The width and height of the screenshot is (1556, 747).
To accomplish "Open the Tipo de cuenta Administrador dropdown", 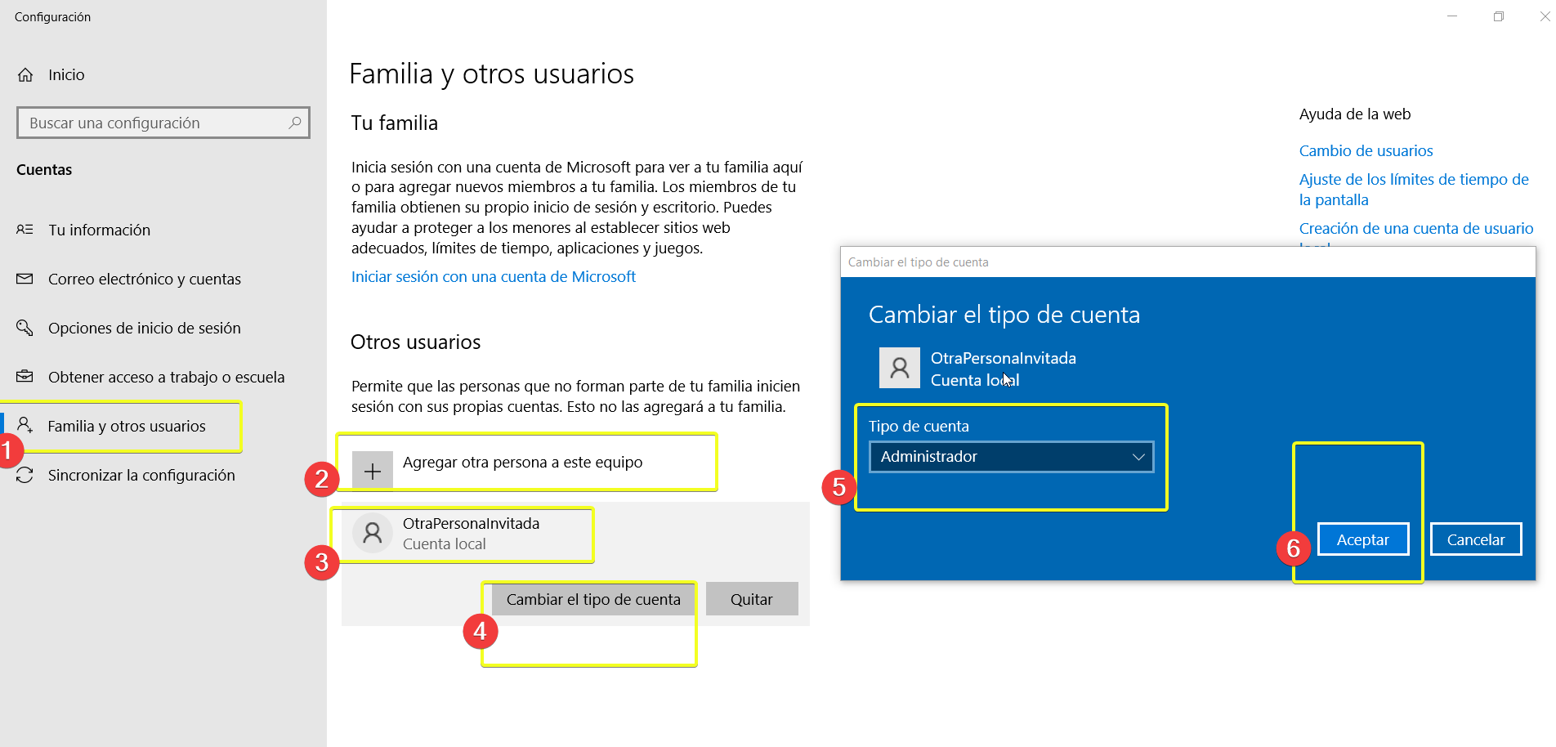I will pyautogui.click(x=1012, y=457).
